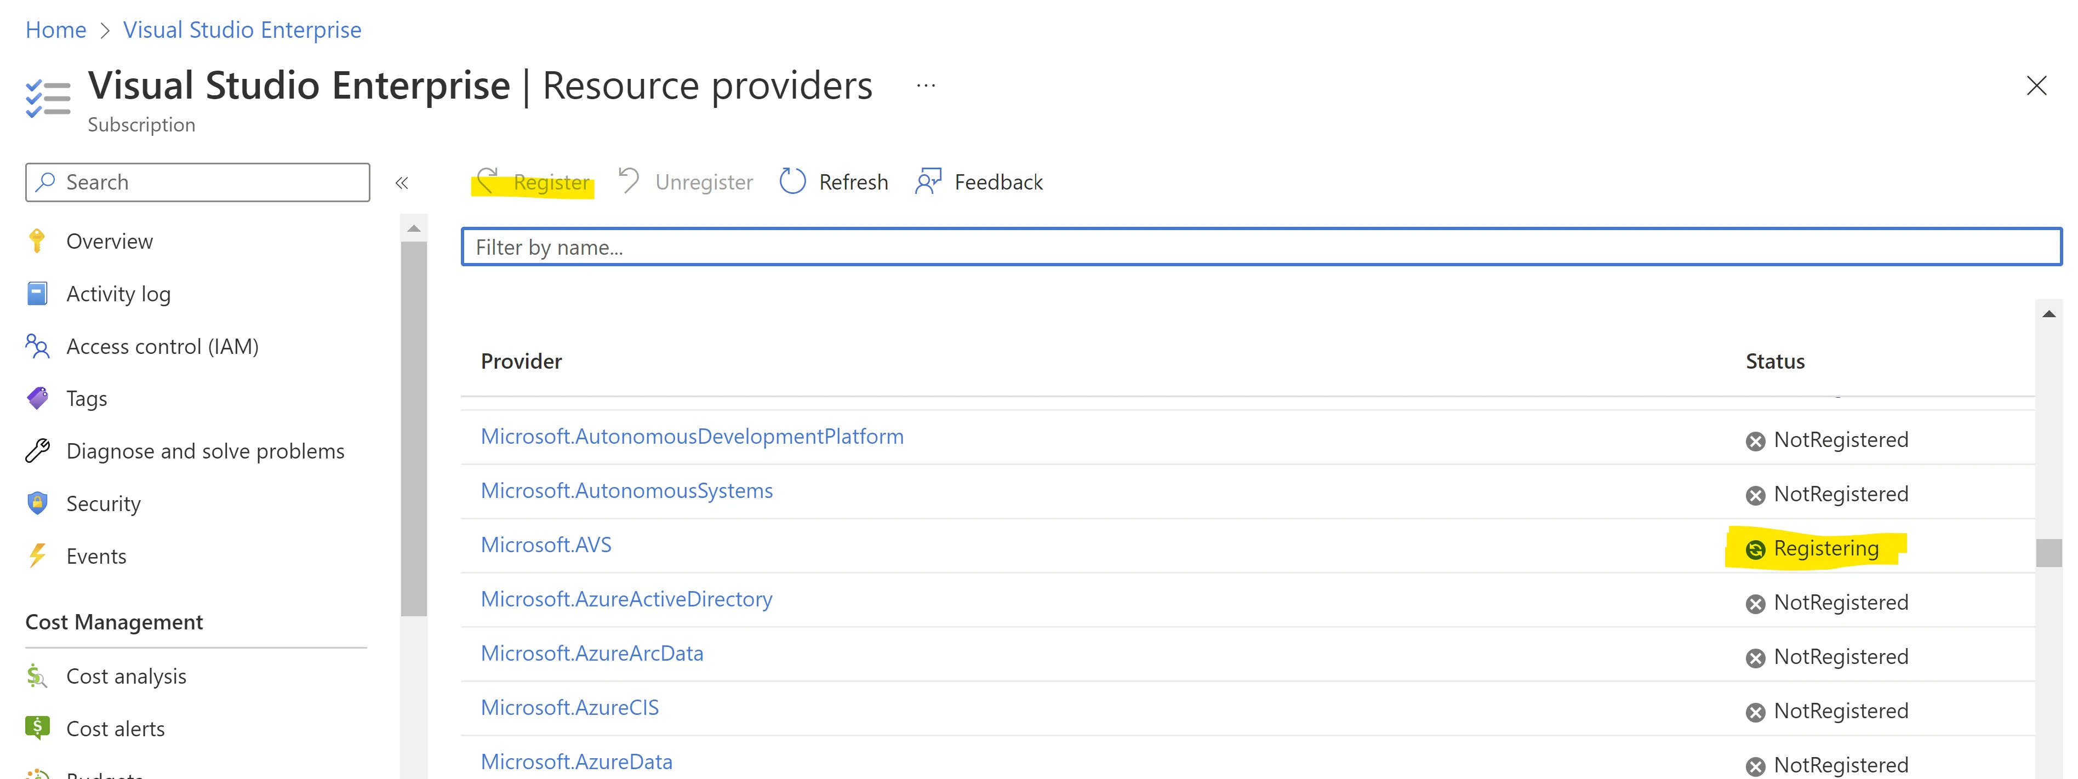The image size is (2078, 779).
Task: Click the purple Tags icon
Action: point(37,398)
